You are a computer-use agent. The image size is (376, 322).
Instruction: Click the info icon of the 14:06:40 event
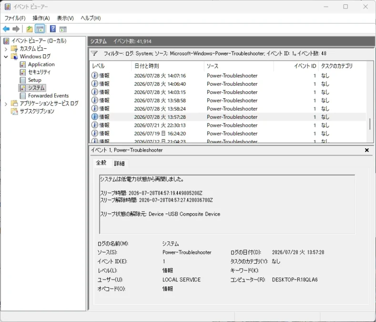95,83
